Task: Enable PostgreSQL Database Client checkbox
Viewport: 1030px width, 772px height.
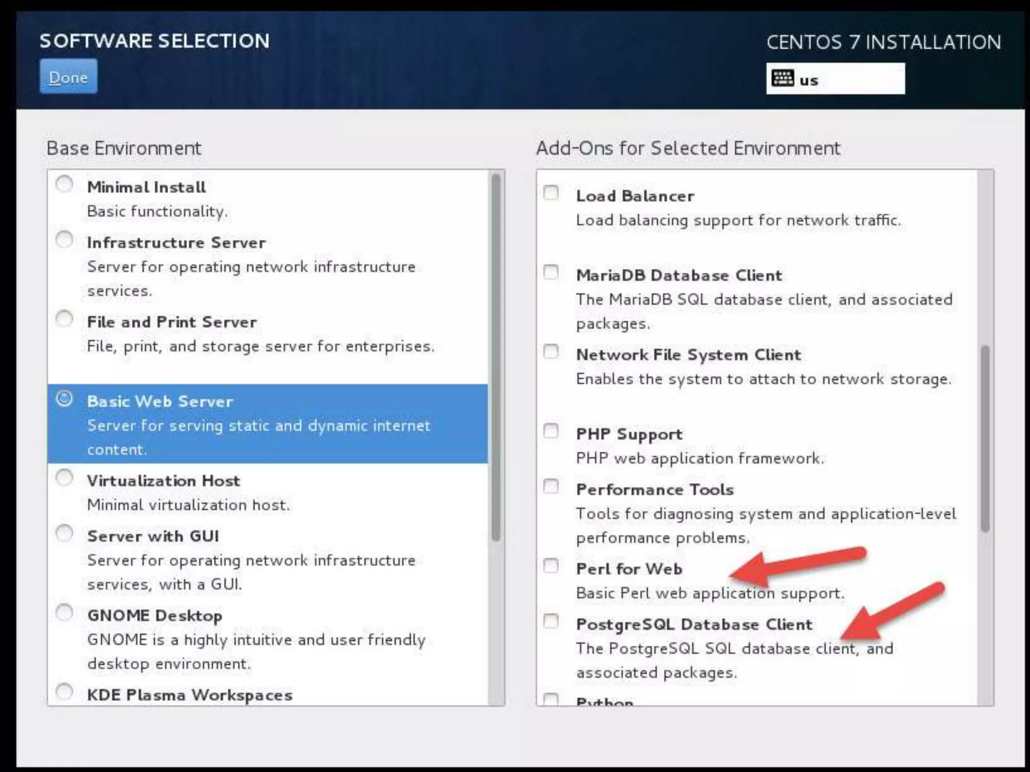Action: (x=551, y=621)
